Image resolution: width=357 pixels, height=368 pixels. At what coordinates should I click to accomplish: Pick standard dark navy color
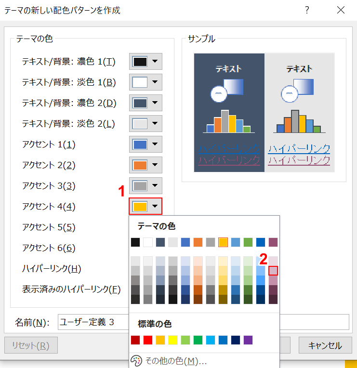(x=236, y=340)
